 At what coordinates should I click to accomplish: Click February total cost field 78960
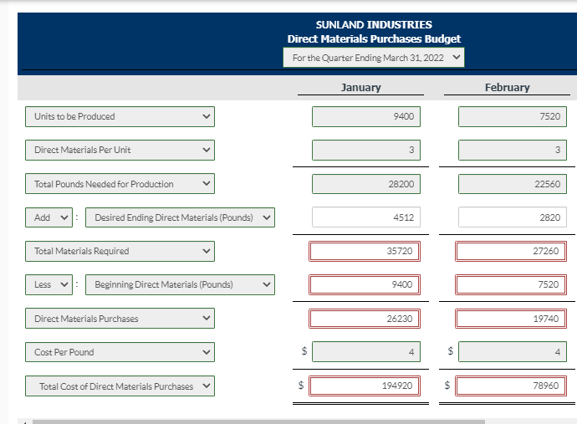coord(511,386)
